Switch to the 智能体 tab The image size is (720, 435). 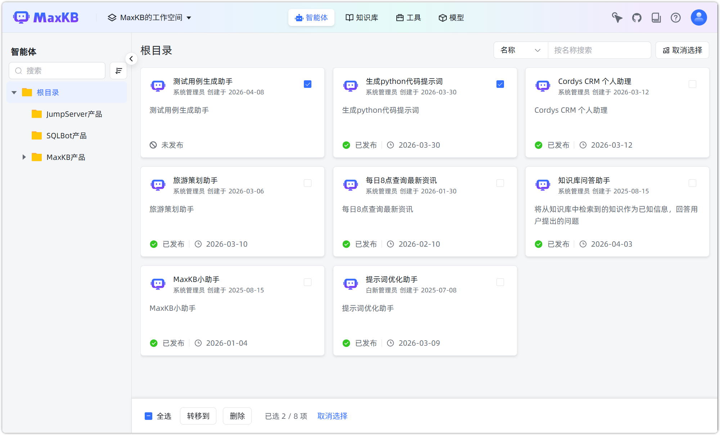(311, 17)
